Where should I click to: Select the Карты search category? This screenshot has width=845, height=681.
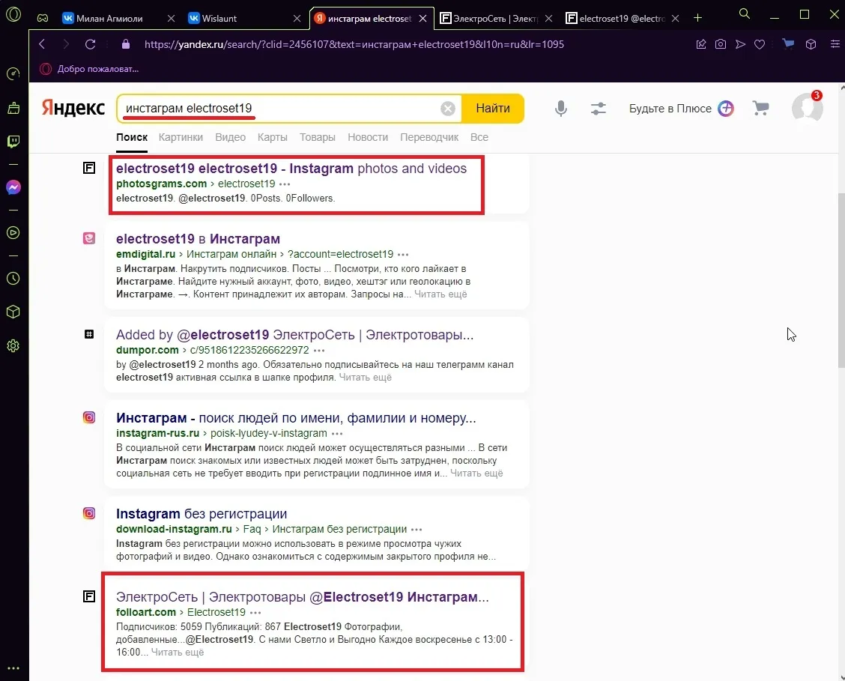click(272, 137)
